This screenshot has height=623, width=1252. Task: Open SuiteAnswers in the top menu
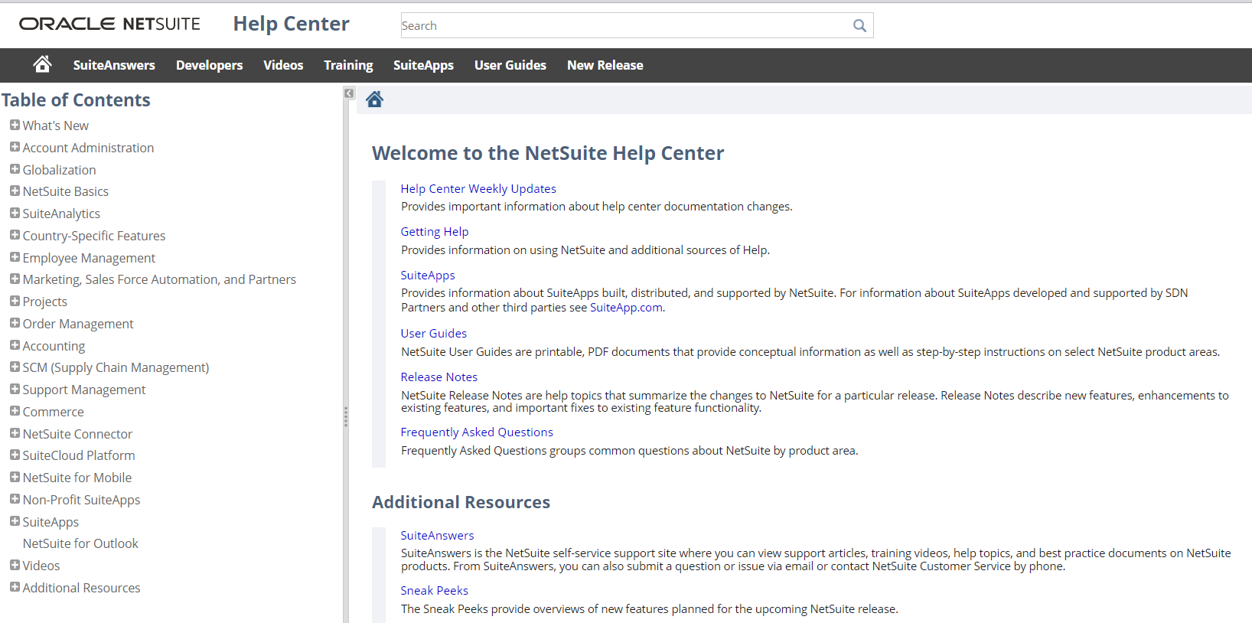(x=114, y=65)
